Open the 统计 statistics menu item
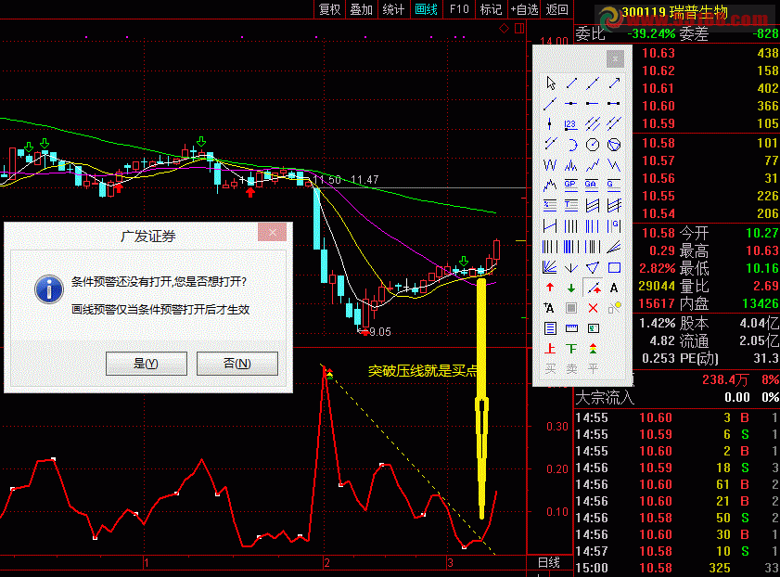The image size is (780, 577). click(x=393, y=9)
